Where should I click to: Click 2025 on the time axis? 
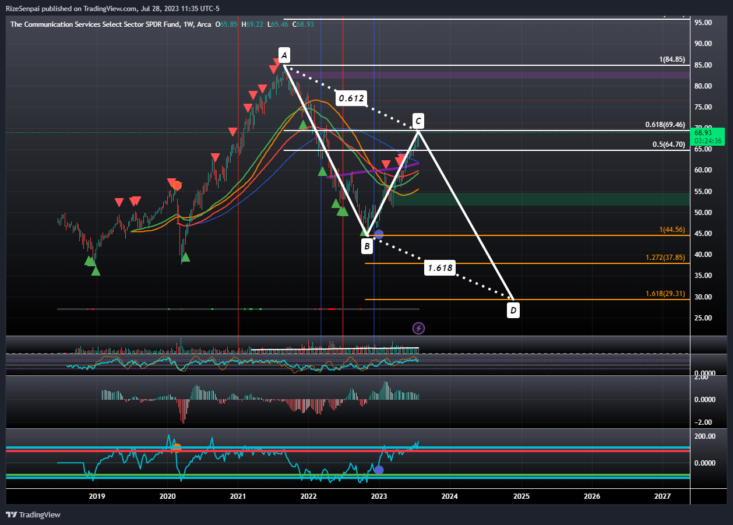tap(521, 496)
